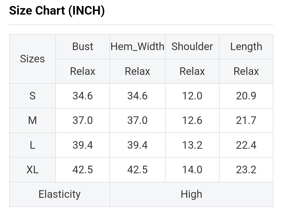Select the Sizes column header

tap(32, 59)
